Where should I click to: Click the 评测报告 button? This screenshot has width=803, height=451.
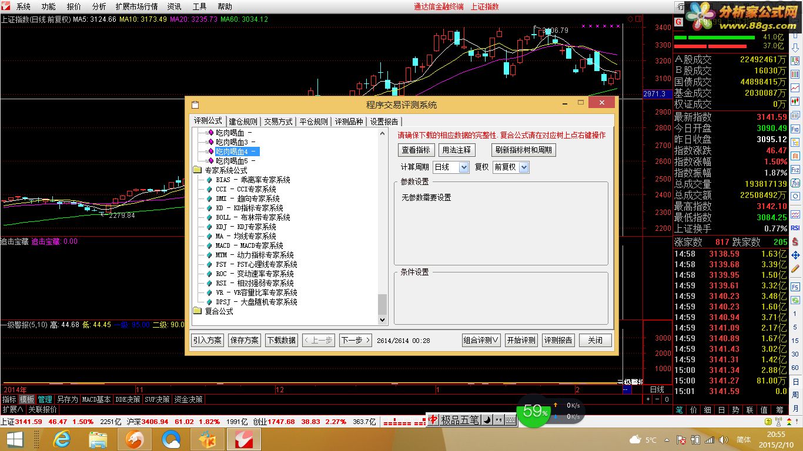pyautogui.click(x=558, y=340)
